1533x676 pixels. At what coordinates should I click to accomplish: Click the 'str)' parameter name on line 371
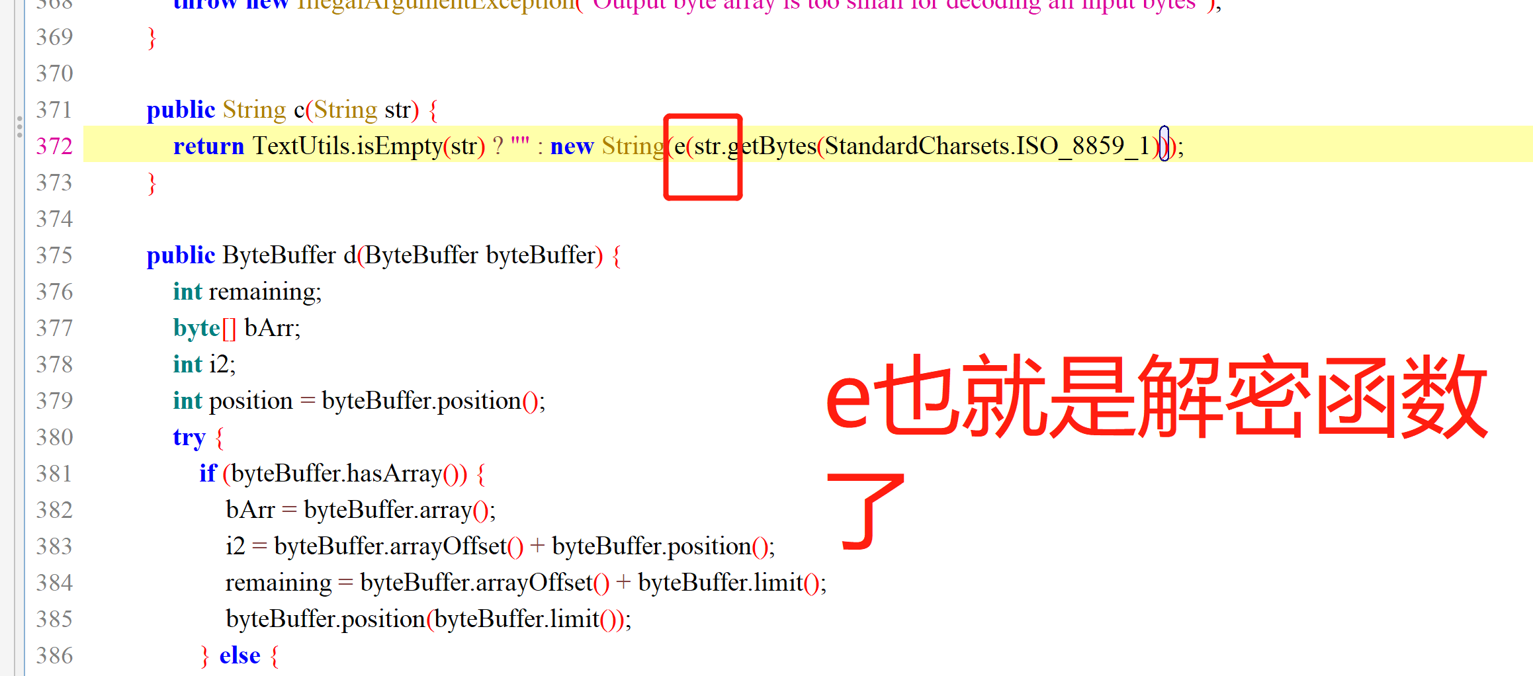402,110
